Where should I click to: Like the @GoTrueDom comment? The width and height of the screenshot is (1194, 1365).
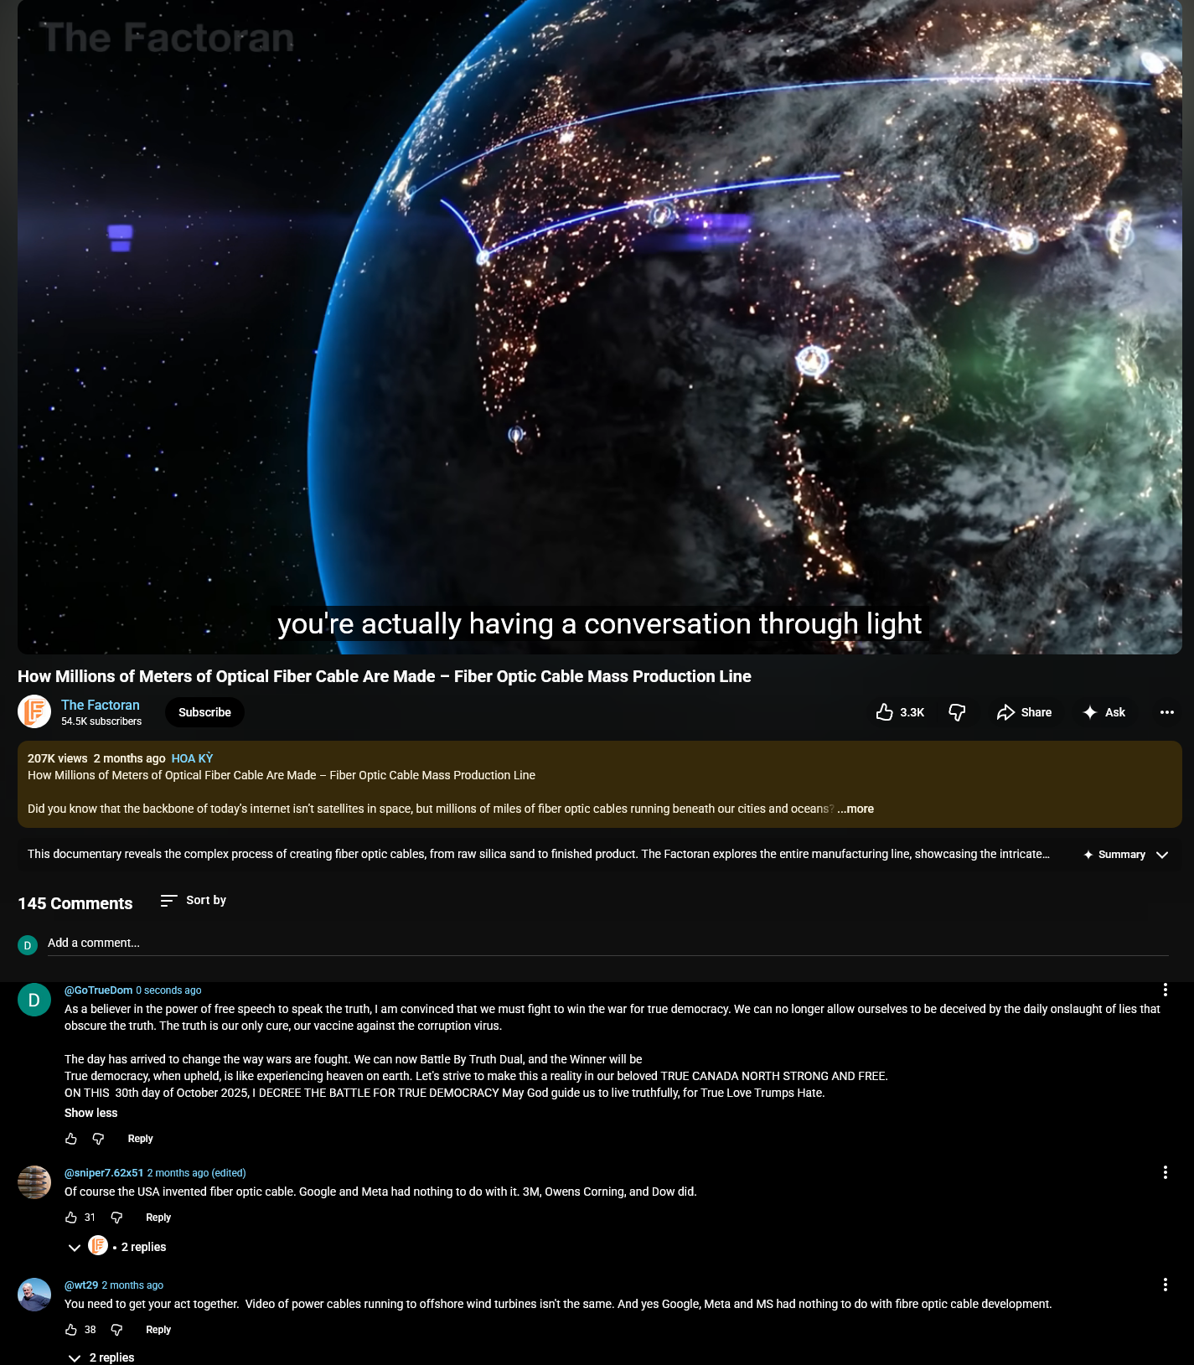tap(71, 1139)
